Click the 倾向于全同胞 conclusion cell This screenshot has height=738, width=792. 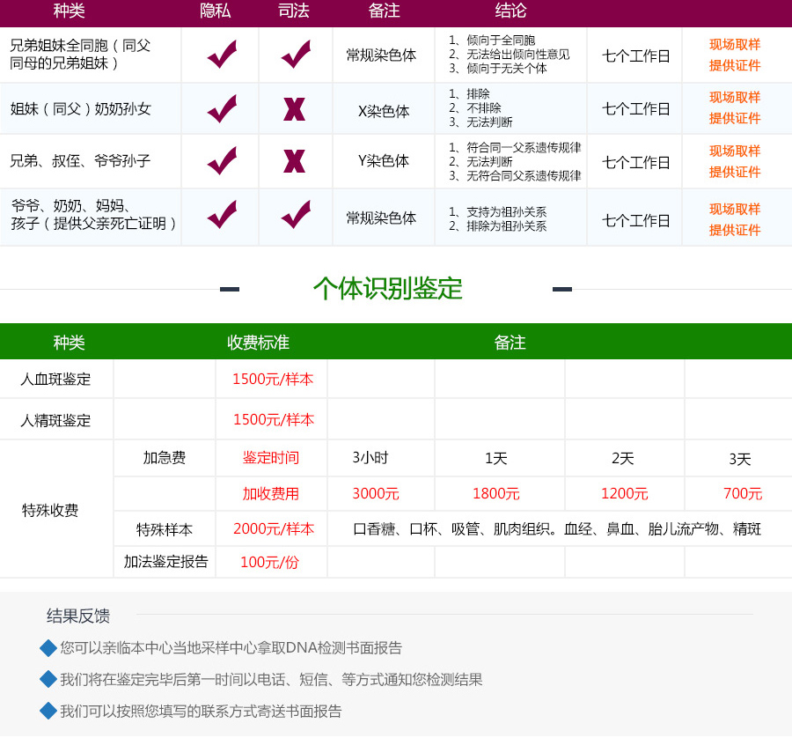pyautogui.click(x=510, y=54)
